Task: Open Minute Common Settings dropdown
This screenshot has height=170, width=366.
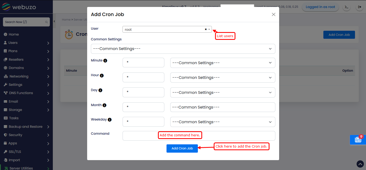Action: coord(223,63)
